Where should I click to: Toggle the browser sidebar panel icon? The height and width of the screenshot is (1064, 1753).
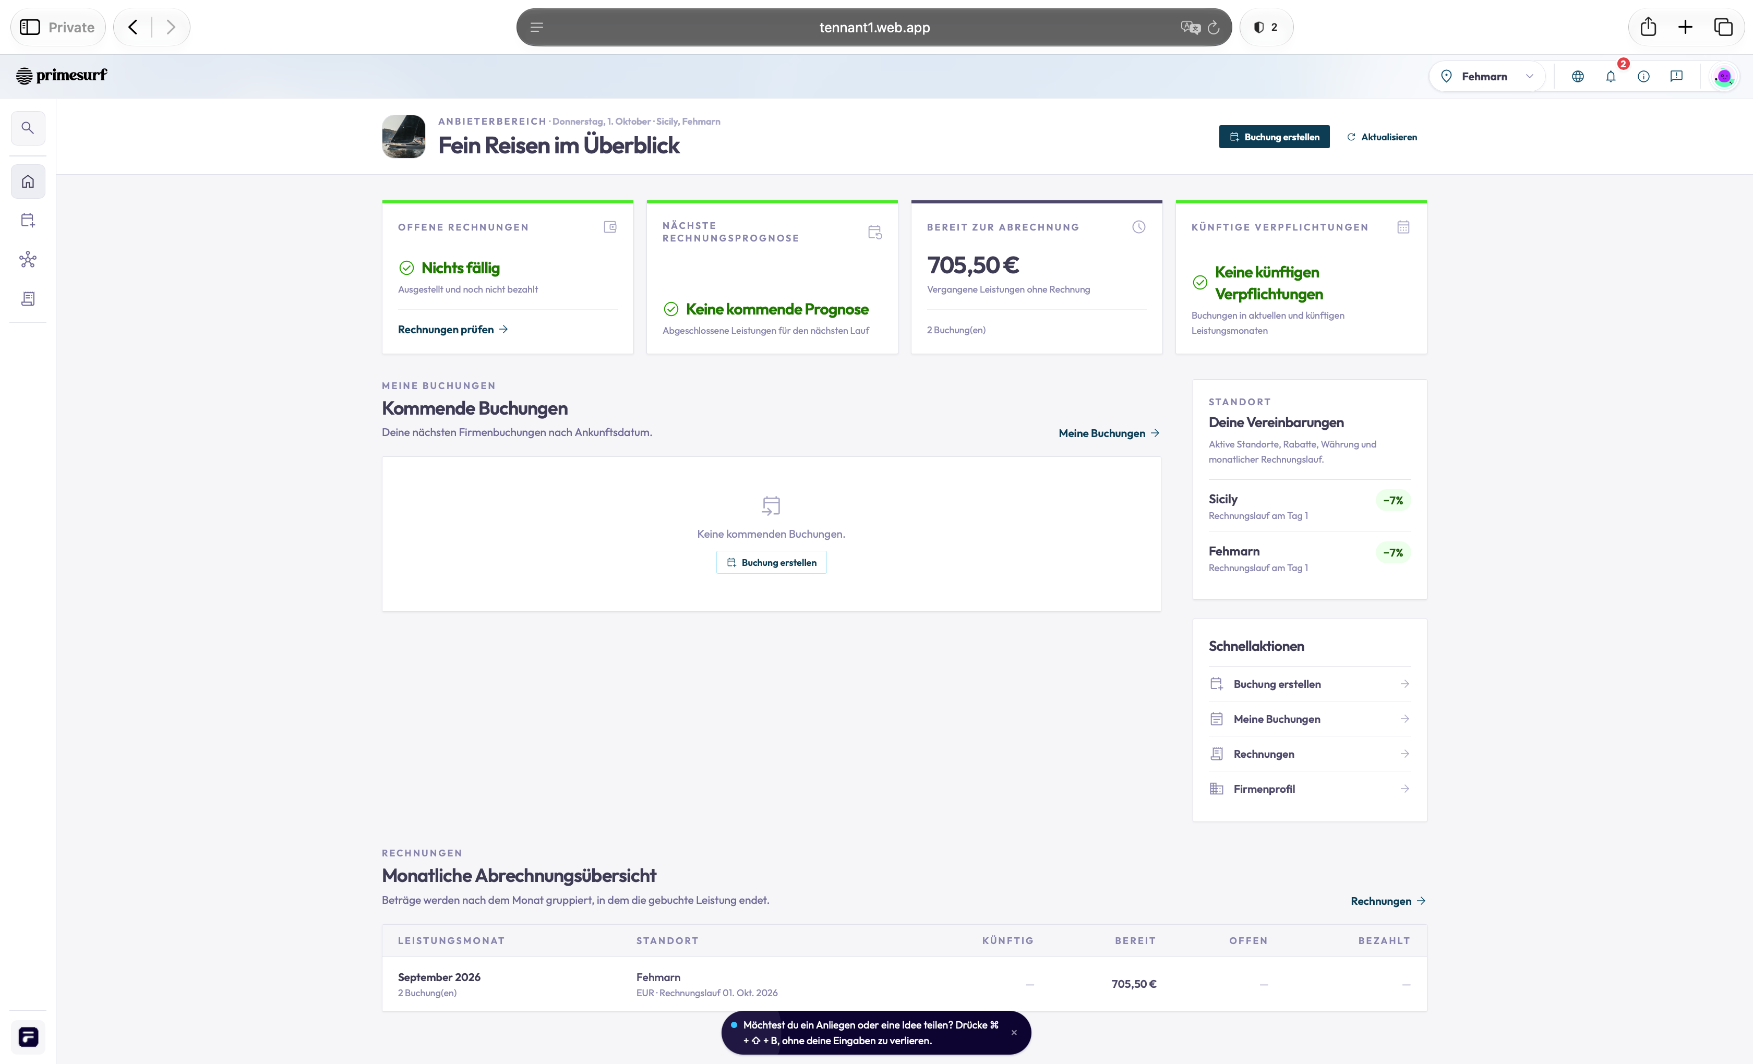(x=30, y=27)
